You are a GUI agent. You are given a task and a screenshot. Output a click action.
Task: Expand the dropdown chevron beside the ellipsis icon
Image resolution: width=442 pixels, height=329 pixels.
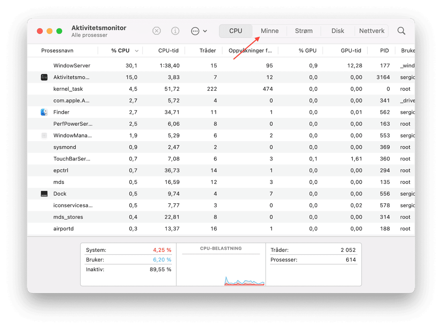tap(205, 31)
